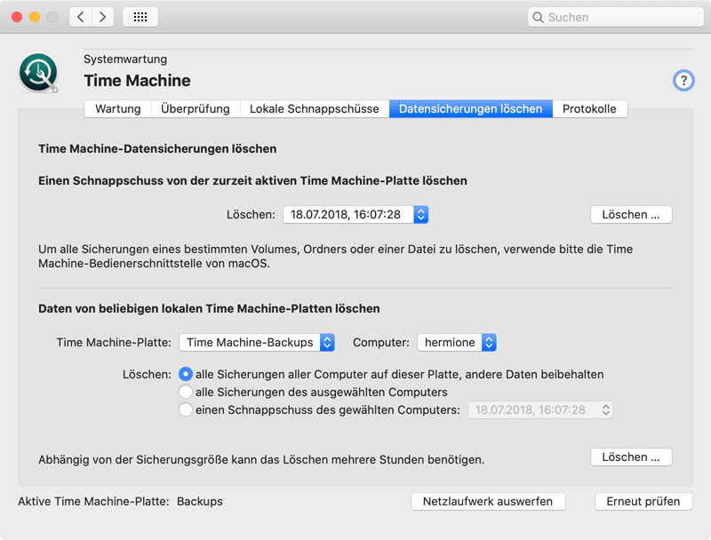Go back with the left arrow button
711x540 pixels.
[x=81, y=17]
